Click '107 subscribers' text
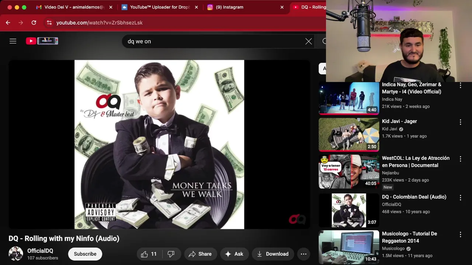This screenshot has height=265, width=472. pos(43,258)
